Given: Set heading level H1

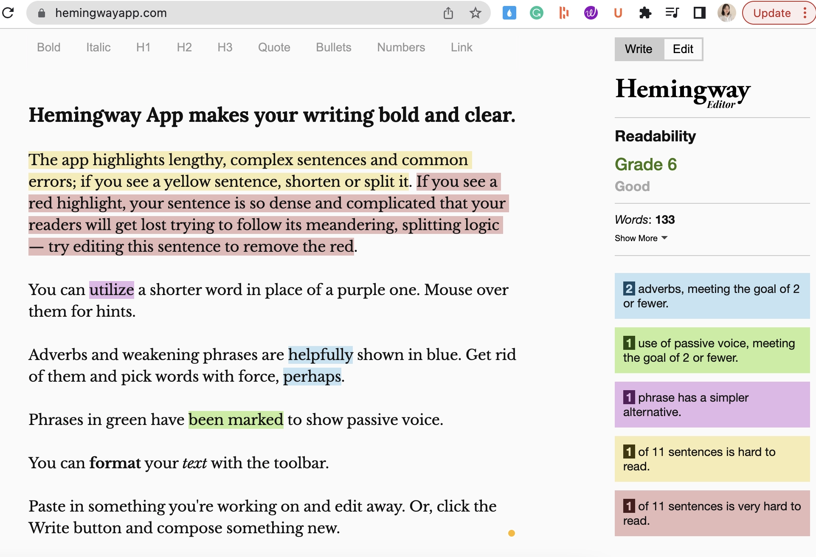Looking at the screenshot, I should 144,48.
